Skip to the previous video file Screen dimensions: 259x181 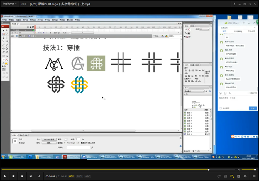click(22, 176)
